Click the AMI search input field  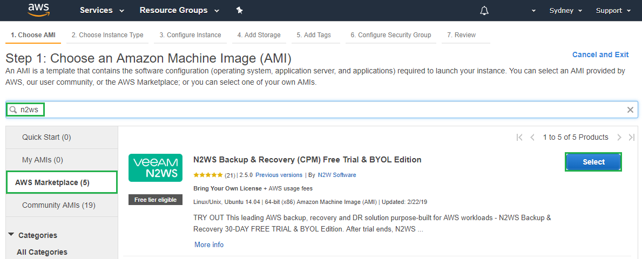pos(324,110)
